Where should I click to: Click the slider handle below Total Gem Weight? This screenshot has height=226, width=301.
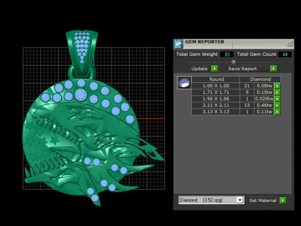click(x=234, y=62)
